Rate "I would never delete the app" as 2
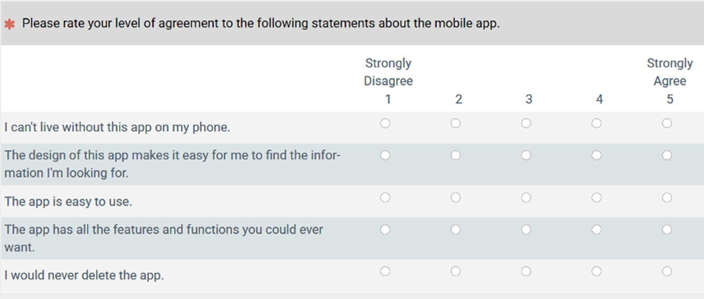704x299 pixels. coord(456,272)
